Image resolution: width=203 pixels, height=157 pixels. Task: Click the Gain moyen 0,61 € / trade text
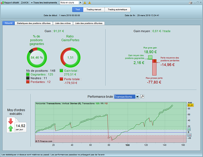point(152,31)
